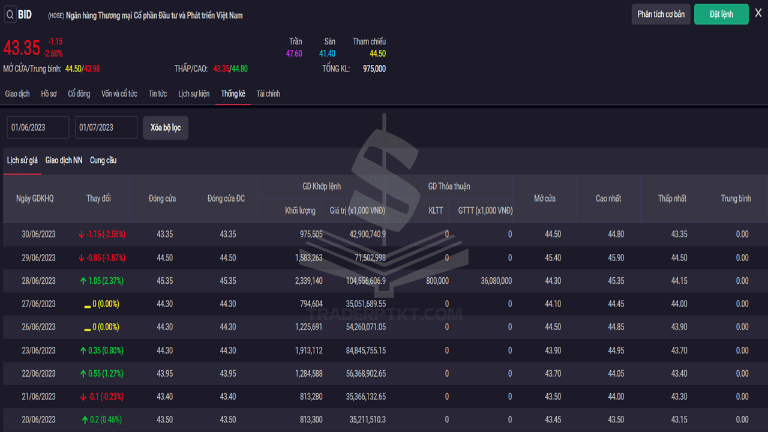
Task: Open the Phân tích cơ bản analysis
Action: point(661,14)
